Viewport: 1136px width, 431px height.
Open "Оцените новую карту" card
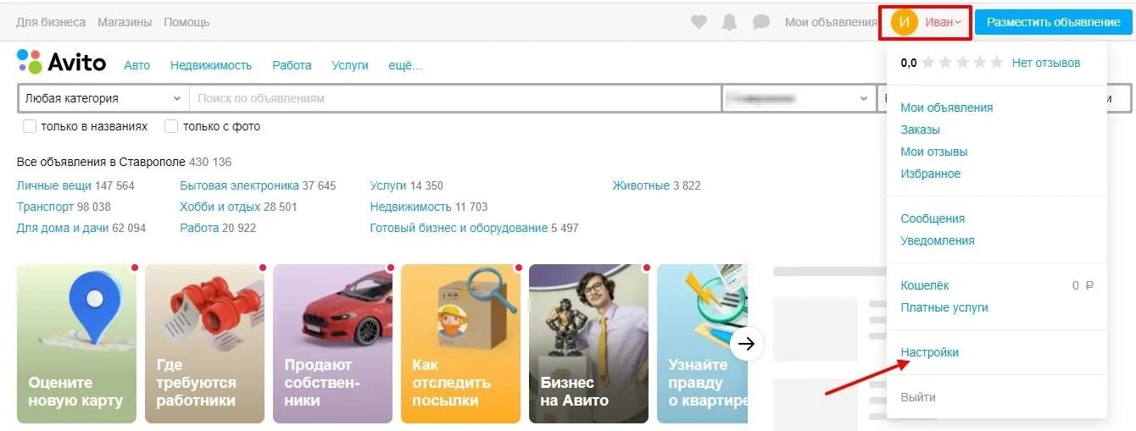pyautogui.click(x=76, y=344)
